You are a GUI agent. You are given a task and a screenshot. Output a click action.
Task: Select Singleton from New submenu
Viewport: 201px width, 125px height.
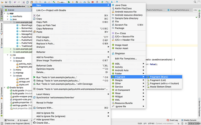128,53
